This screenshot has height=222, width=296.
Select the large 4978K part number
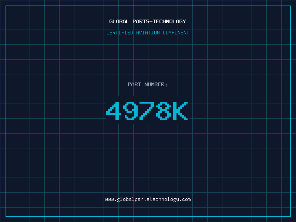(147, 111)
